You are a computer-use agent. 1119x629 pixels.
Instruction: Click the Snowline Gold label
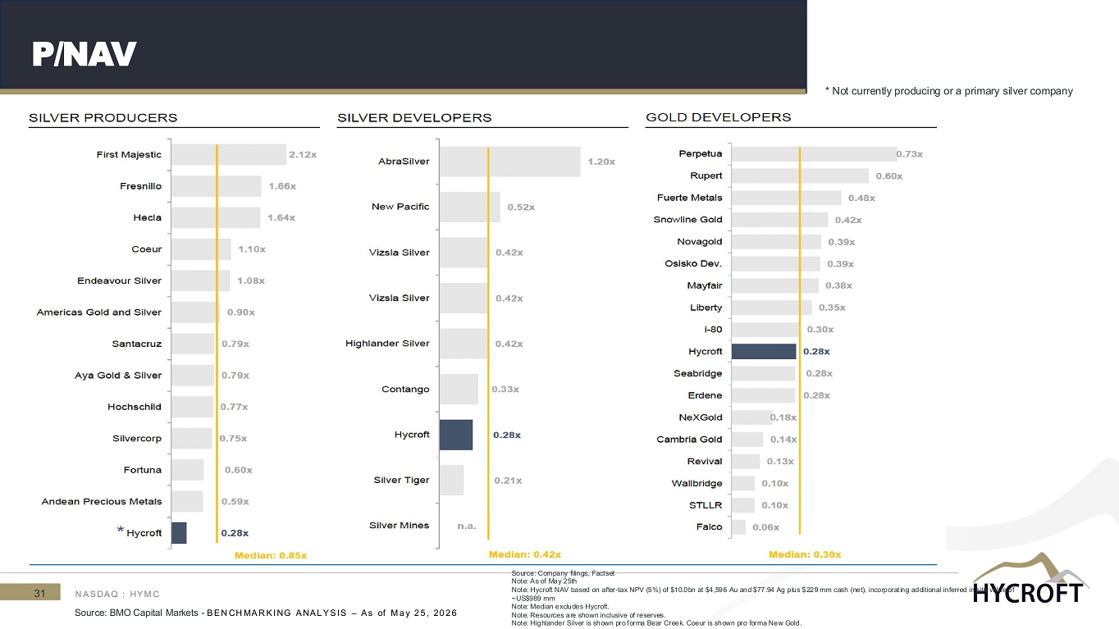(688, 220)
